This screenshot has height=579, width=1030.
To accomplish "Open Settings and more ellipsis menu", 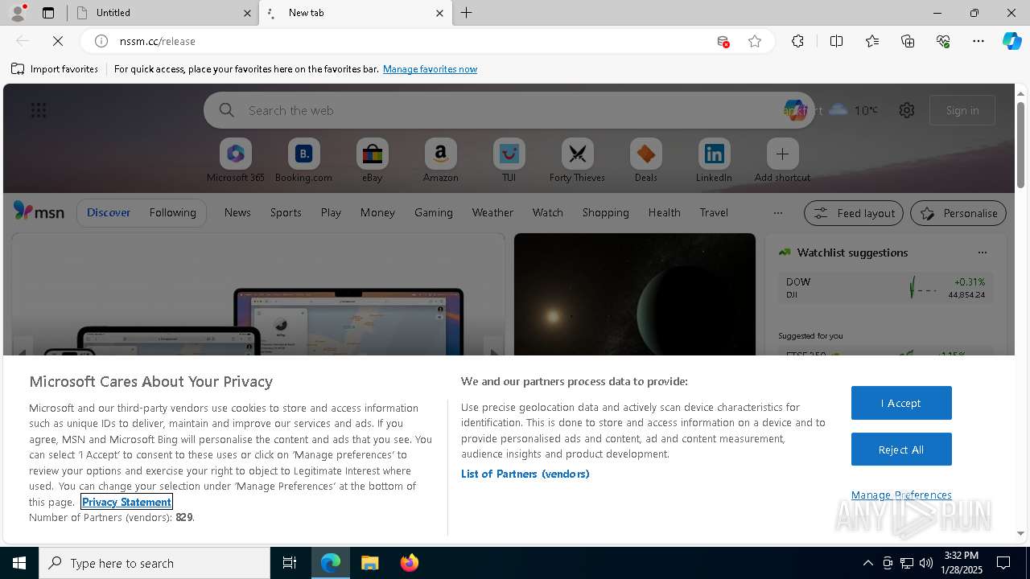I will point(978,41).
